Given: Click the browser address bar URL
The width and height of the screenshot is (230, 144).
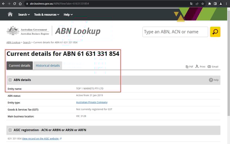Looking at the screenshot, I should coord(60,4).
